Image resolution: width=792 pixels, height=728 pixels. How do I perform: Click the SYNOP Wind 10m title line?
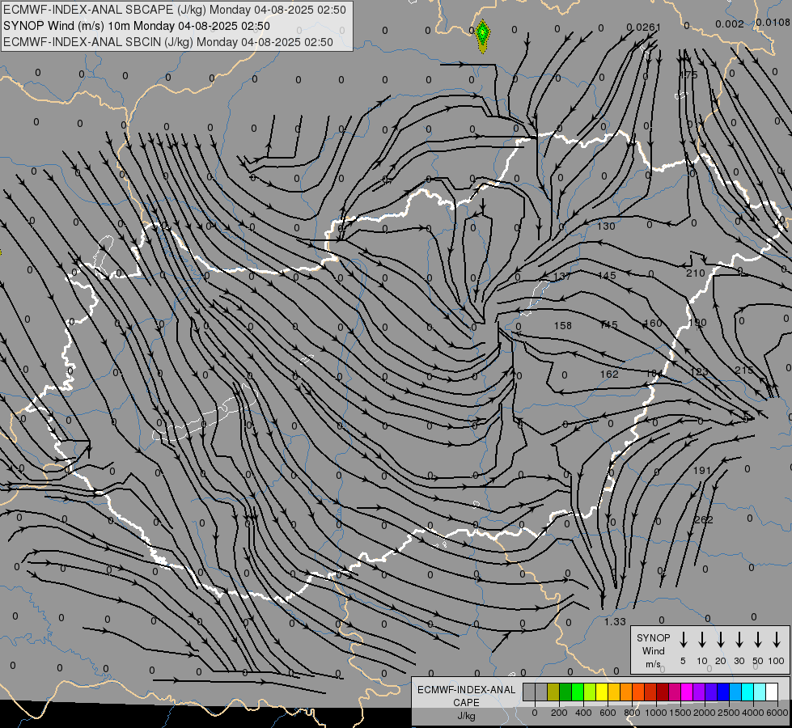137,26
